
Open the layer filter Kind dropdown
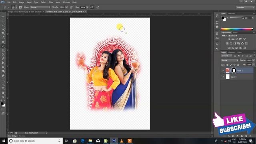[x=227, y=56]
